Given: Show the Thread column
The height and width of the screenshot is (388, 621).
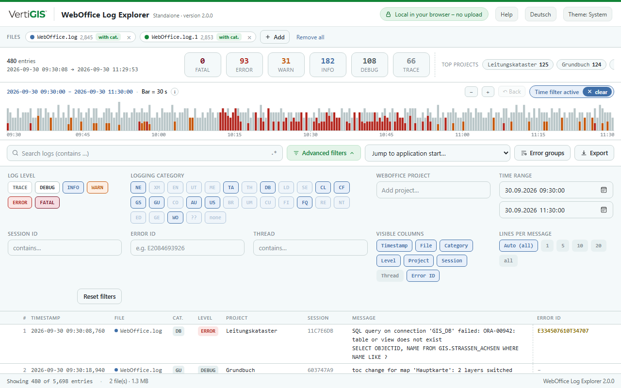Looking at the screenshot, I should click(390, 275).
